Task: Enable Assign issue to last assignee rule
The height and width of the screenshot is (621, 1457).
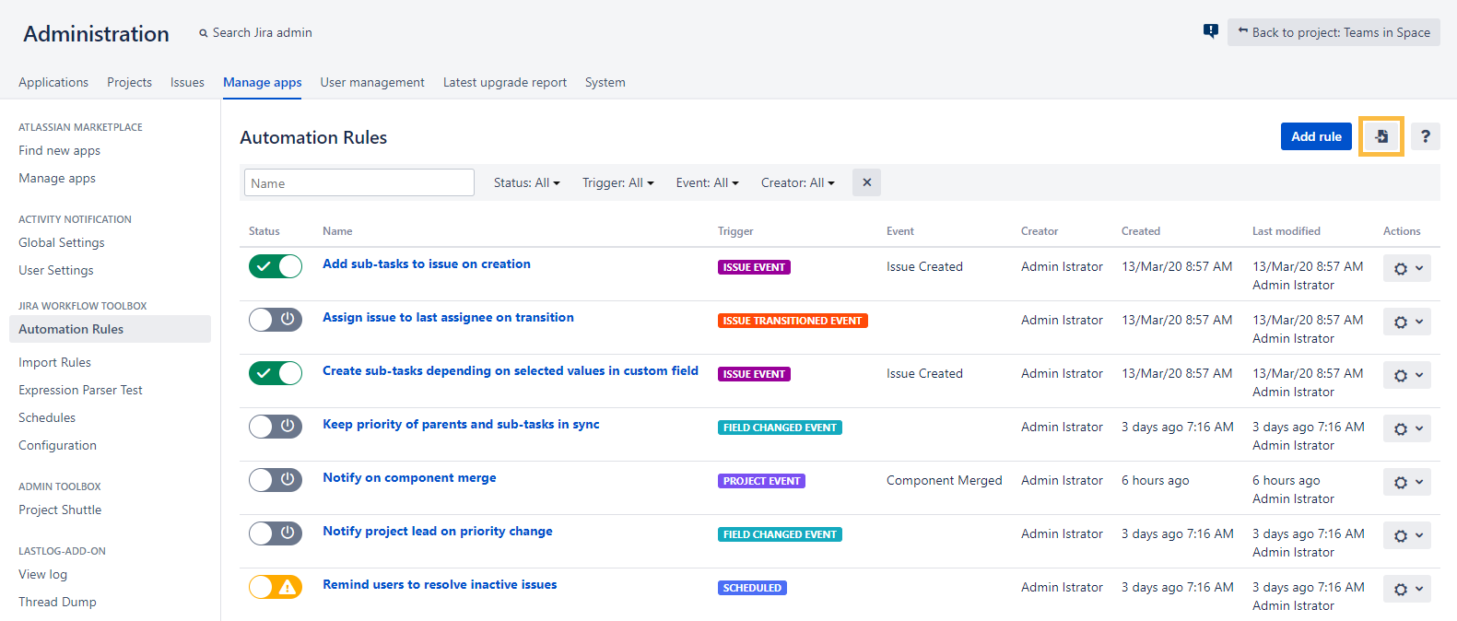Action: [x=276, y=321]
